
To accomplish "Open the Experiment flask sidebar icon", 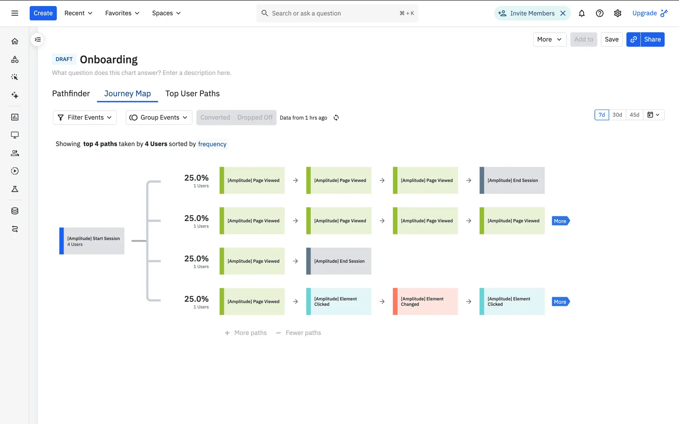I will [x=15, y=189].
